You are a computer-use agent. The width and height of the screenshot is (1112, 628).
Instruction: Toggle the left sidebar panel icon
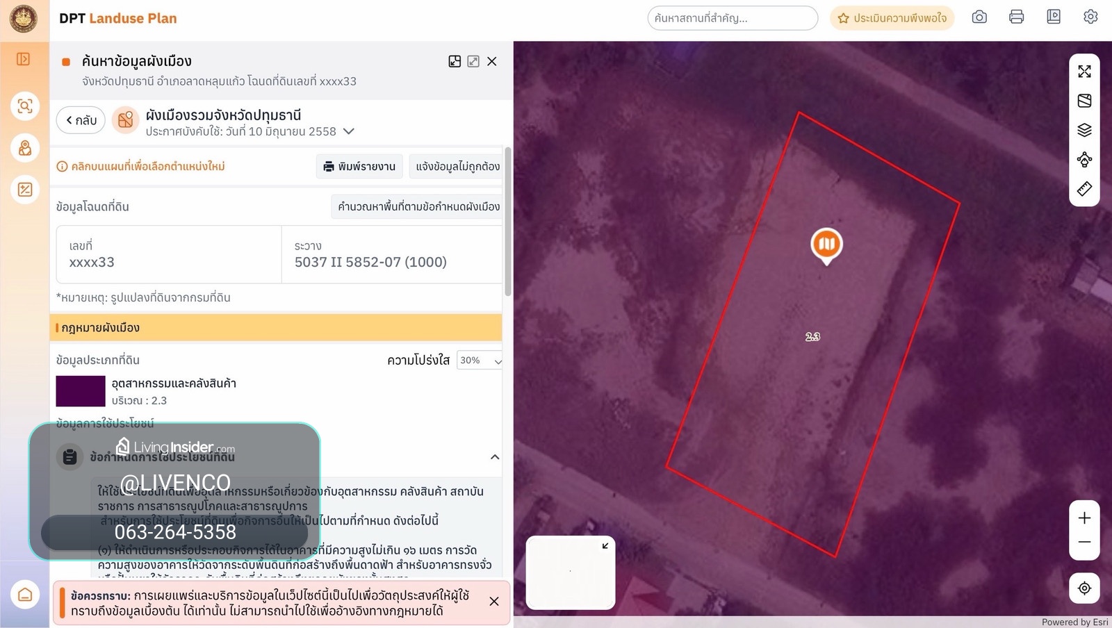pyautogui.click(x=24, y=59)
